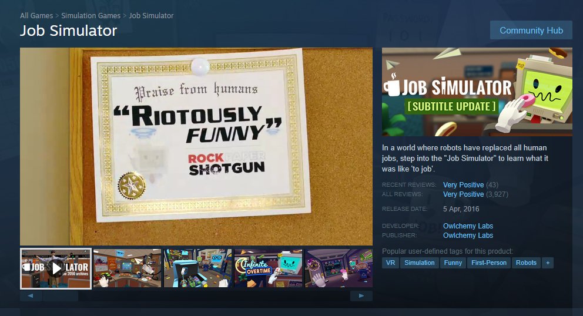The image size is (583, 316).
Task: Select the office desk screenshot thumbnail
Action: [127, 268]
